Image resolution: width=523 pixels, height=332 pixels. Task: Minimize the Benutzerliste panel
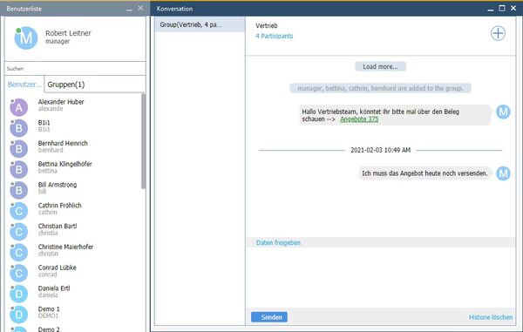coord(129,9)
